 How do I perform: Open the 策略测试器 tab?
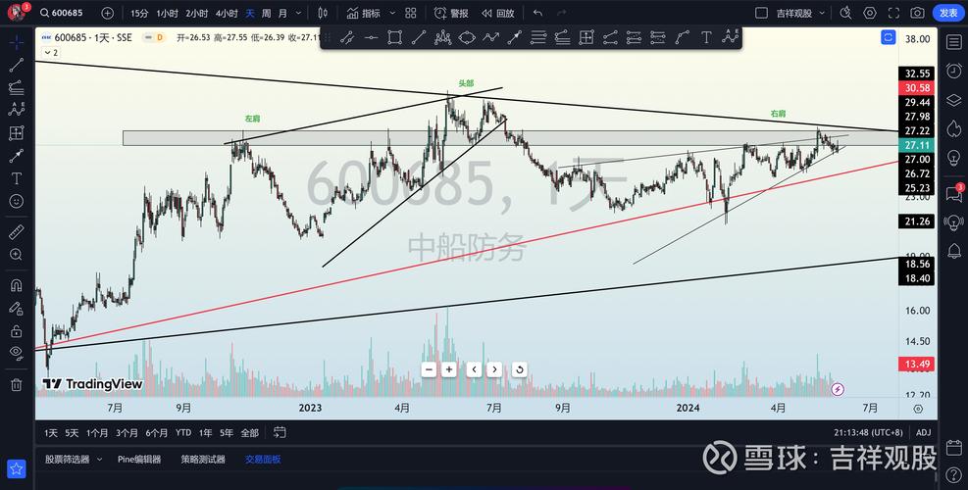pyautogui.click(x=203, y=459)
